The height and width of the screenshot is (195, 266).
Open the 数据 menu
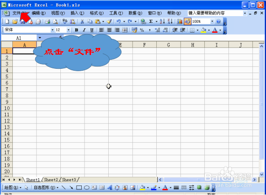click(x=135, y=13)
